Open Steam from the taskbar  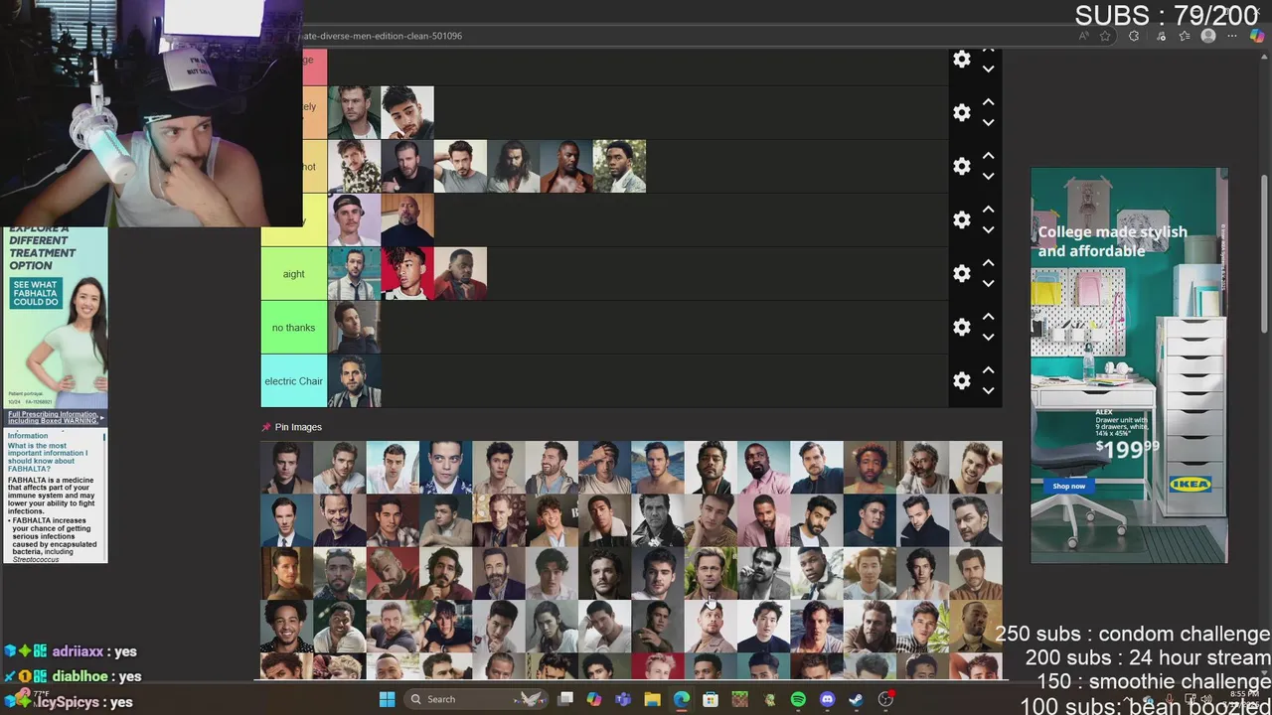coord(856,699)
